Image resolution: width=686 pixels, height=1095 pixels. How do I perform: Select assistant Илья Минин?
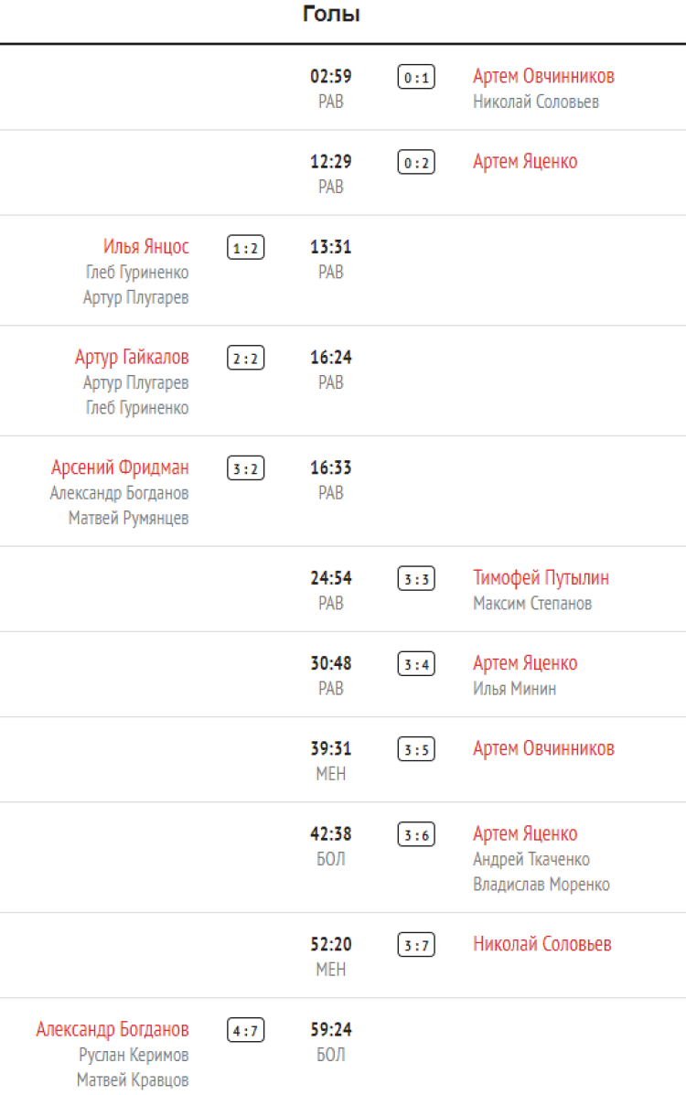(514, 689)
